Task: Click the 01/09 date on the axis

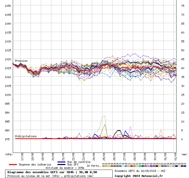Action: coord(175,156)
